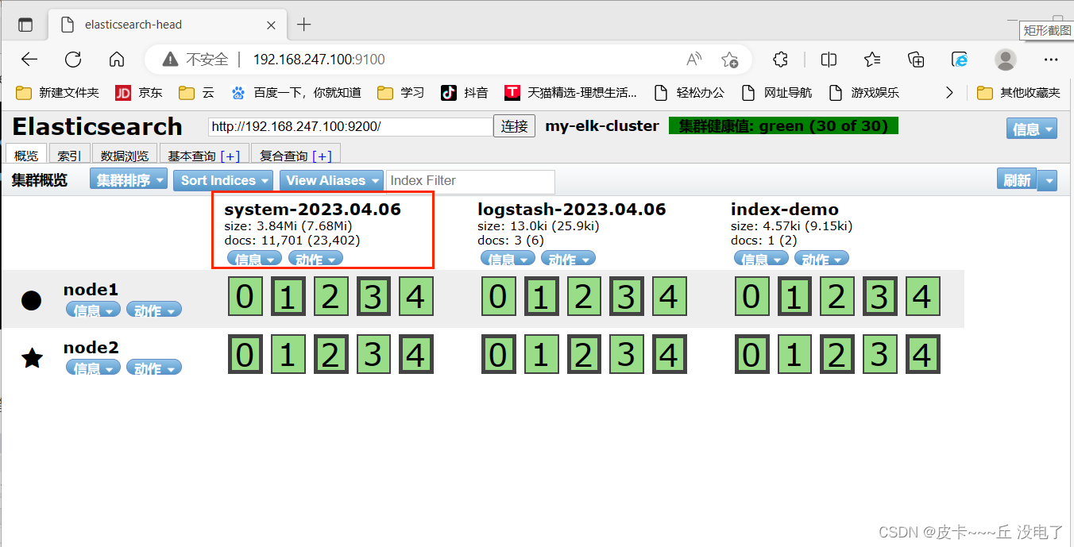Open the 其他收藏夹 folder
This screenshot has height=547, width=1074.
[1018, 93]
